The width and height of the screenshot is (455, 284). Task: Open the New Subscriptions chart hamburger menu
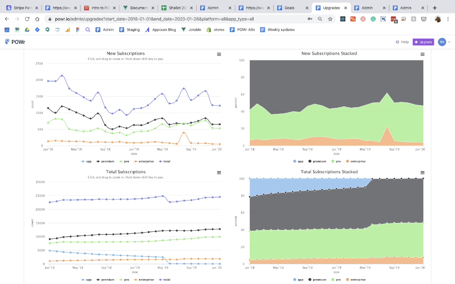[219, 54]
